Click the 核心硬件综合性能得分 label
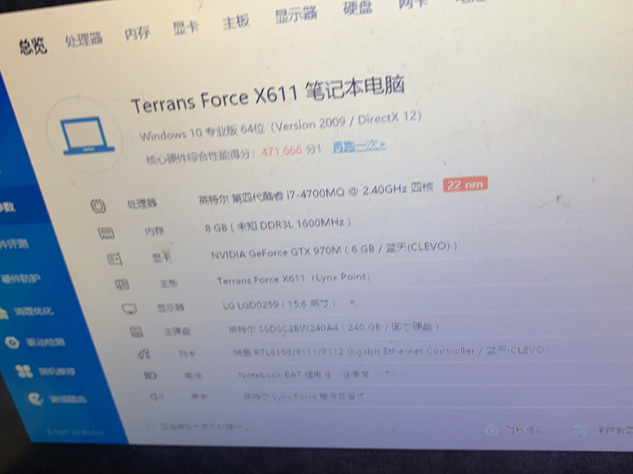This screenshot has width=633, height=474. [x=200, y=157]
